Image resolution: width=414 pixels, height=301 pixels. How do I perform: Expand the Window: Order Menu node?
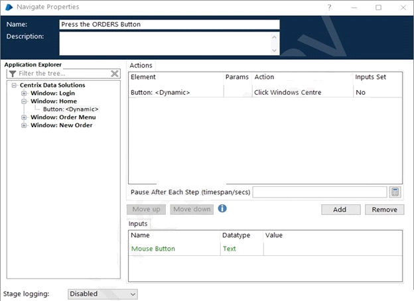click(x=24, y=117)
